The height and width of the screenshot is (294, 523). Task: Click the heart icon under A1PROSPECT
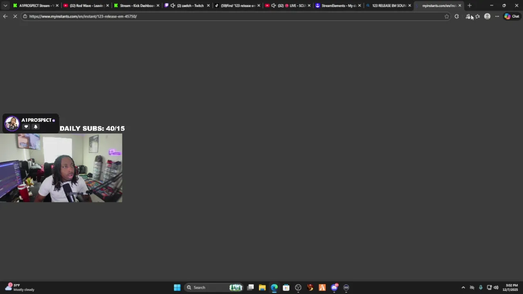(x=26, y=127)
